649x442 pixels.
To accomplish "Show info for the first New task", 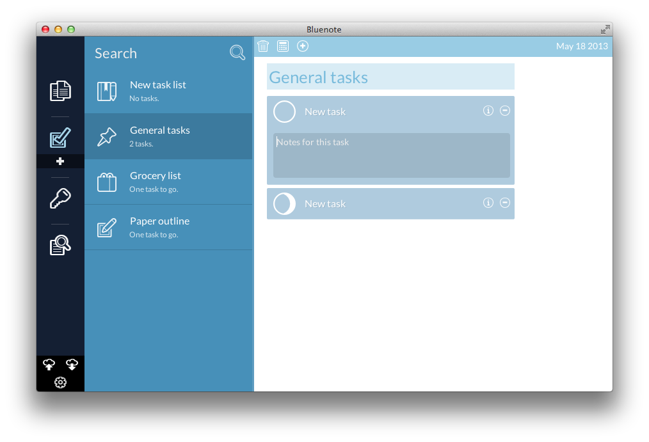I will (488, 111).
